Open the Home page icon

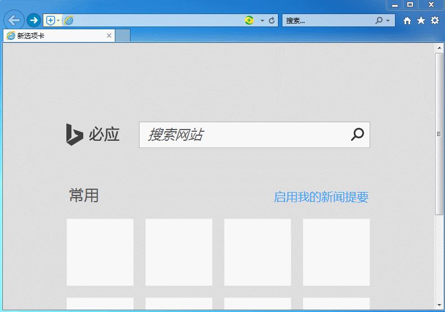407,20
